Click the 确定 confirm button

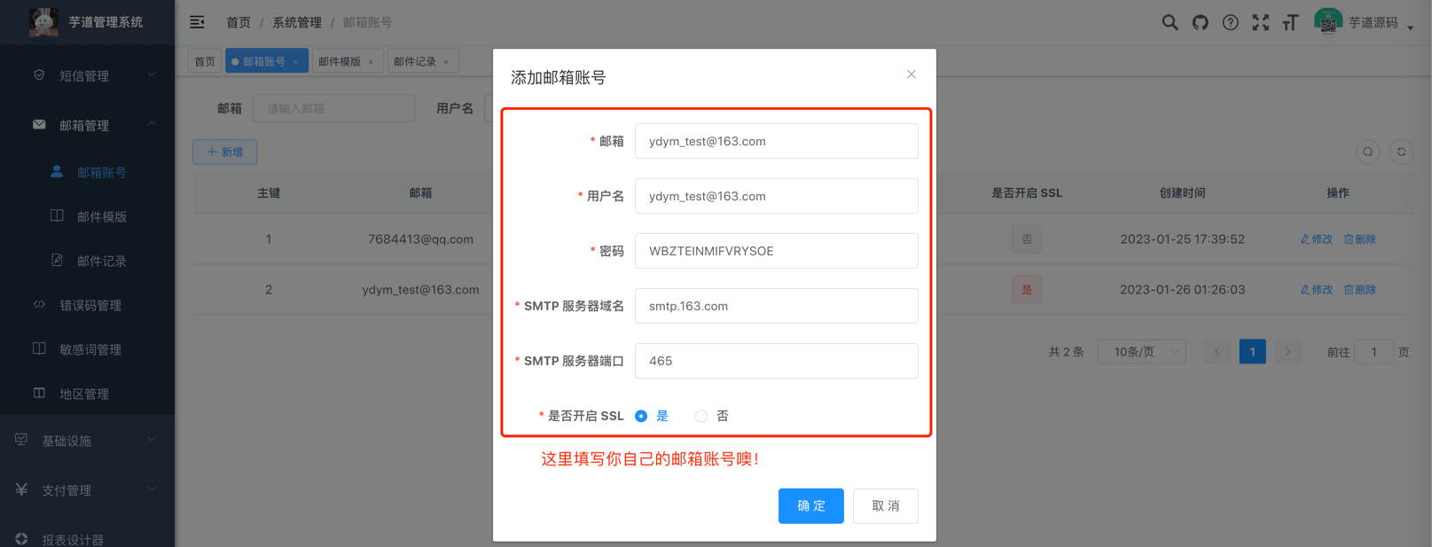(x=810, y=505)
